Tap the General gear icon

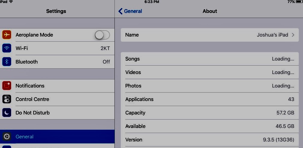pos(7,137)
